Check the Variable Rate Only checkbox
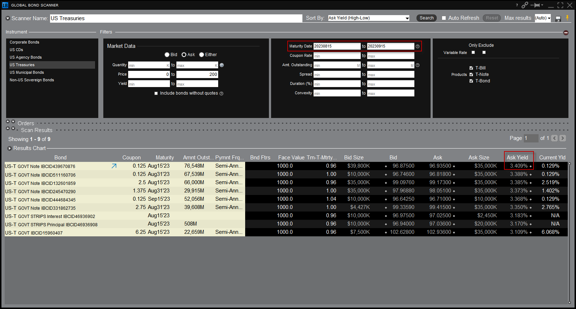The image size is (576, 309). click(473, 53)
